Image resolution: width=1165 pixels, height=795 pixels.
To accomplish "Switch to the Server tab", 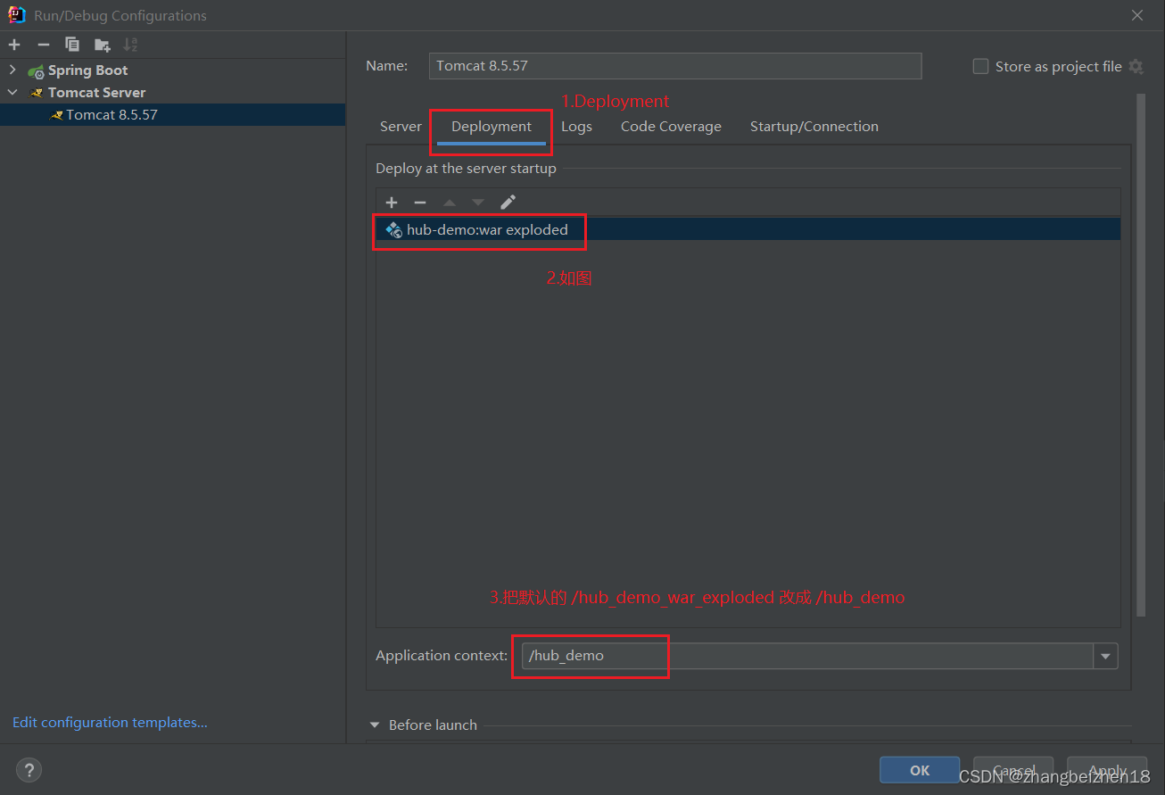I will tap(401, 126).
